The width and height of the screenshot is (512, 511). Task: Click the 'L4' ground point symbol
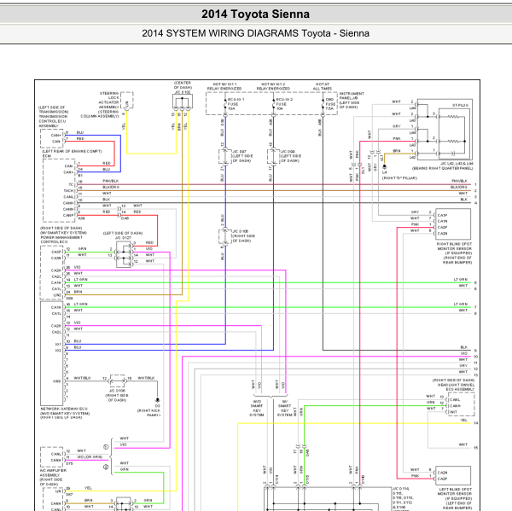pyautogui.click(x=384, y=166)
